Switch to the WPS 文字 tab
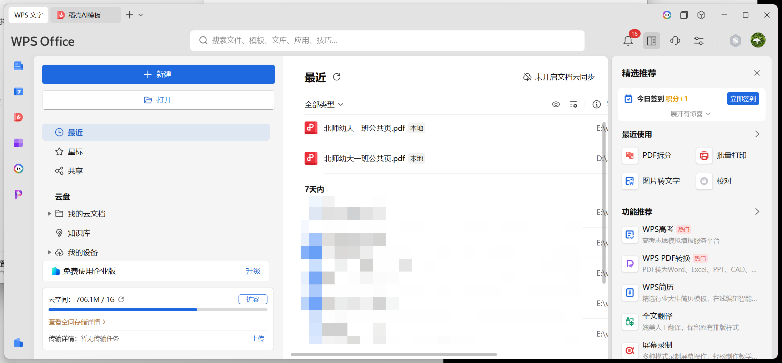The height and width of the screenshot is (363, 782). [29, 15]
